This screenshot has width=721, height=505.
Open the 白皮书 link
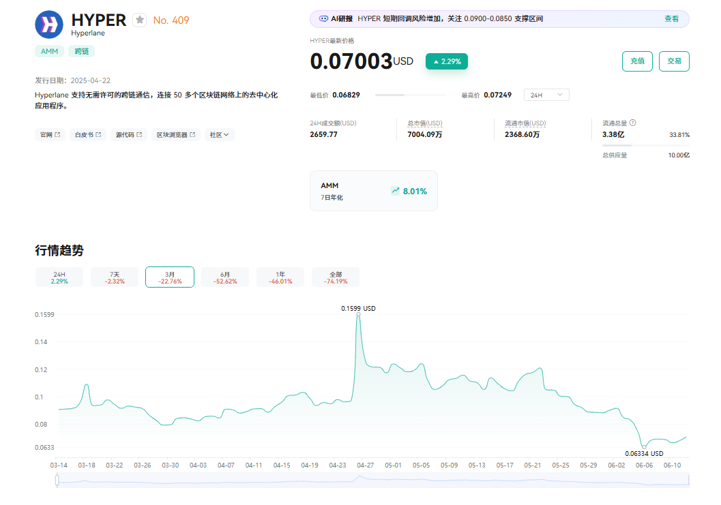pos(88,135)
